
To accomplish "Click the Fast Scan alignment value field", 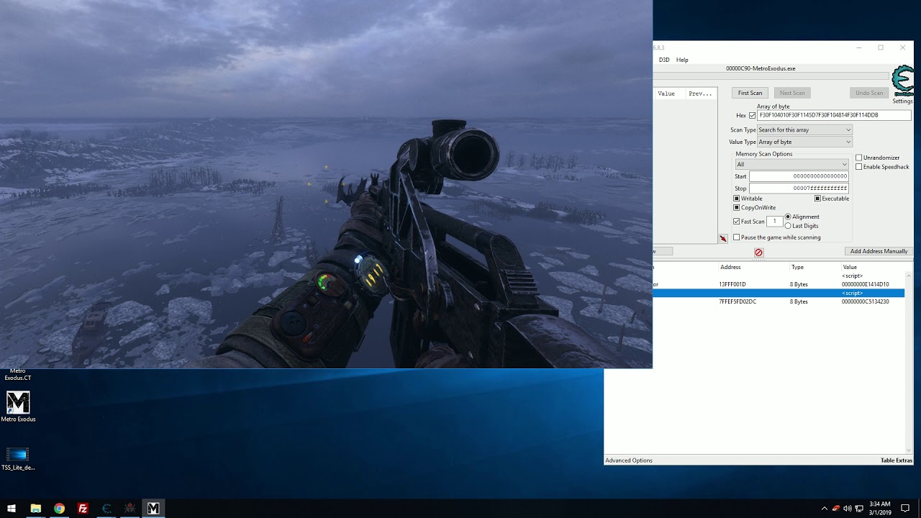I will click(x=774, y=222).
